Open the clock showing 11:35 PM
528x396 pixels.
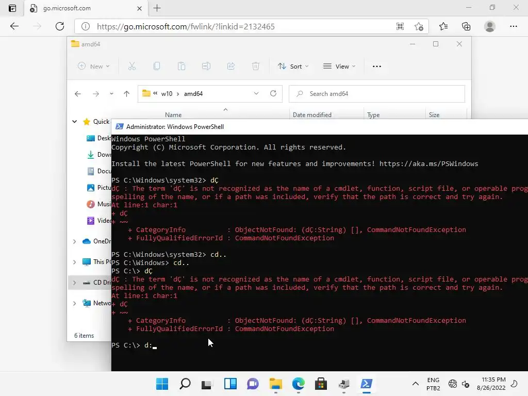(x=491, y=384)
